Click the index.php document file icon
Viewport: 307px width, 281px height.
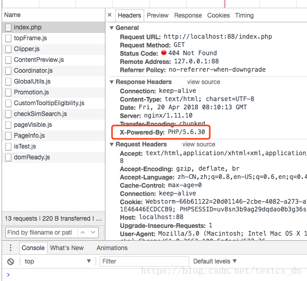tap(8, 27)
